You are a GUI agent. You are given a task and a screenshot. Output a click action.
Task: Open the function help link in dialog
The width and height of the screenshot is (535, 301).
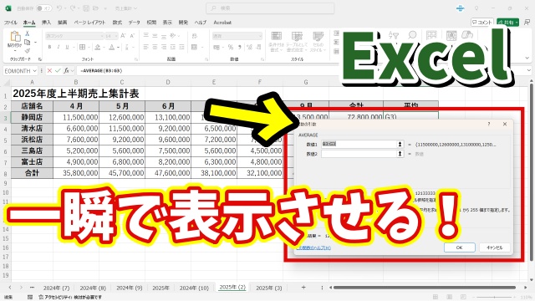pyautogui.click(x=313, y=247)
